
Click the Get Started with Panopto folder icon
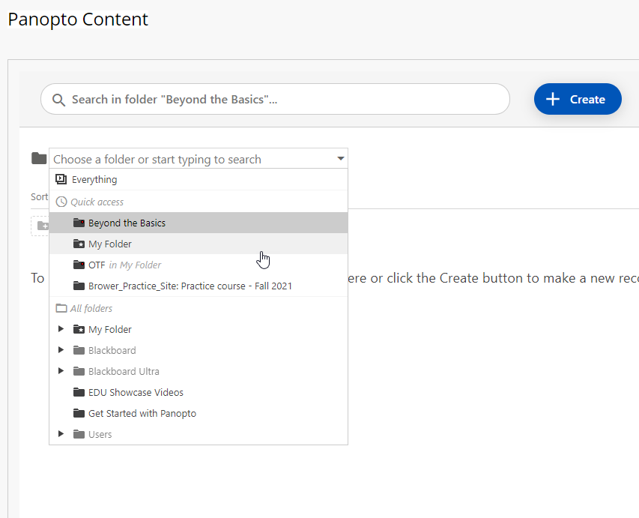pyautogui.click(x=79, y=413)
